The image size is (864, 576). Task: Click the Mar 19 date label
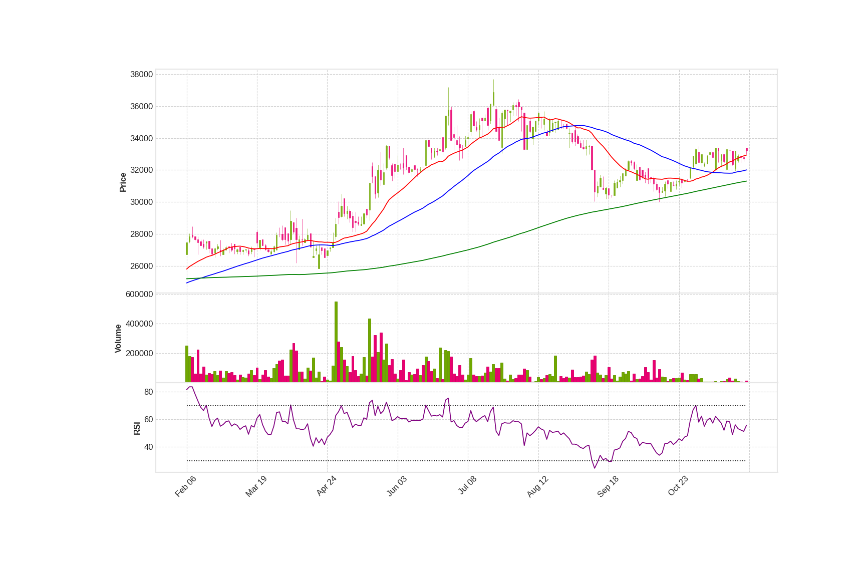256,486
